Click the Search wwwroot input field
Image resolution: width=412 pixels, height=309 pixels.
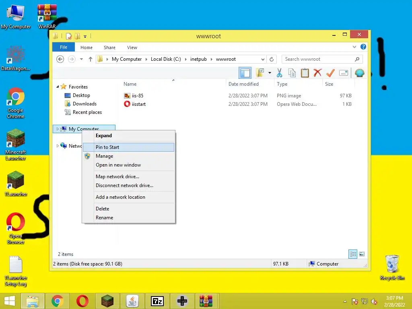(322, 59)
